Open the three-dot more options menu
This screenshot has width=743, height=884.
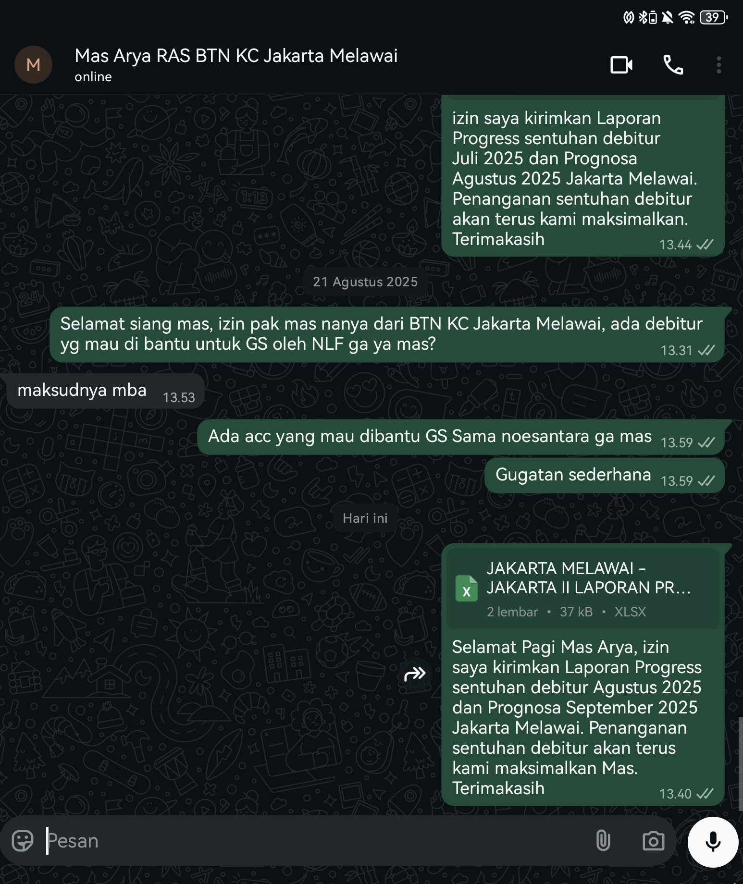pyautogui.click(x=718, y=65)
